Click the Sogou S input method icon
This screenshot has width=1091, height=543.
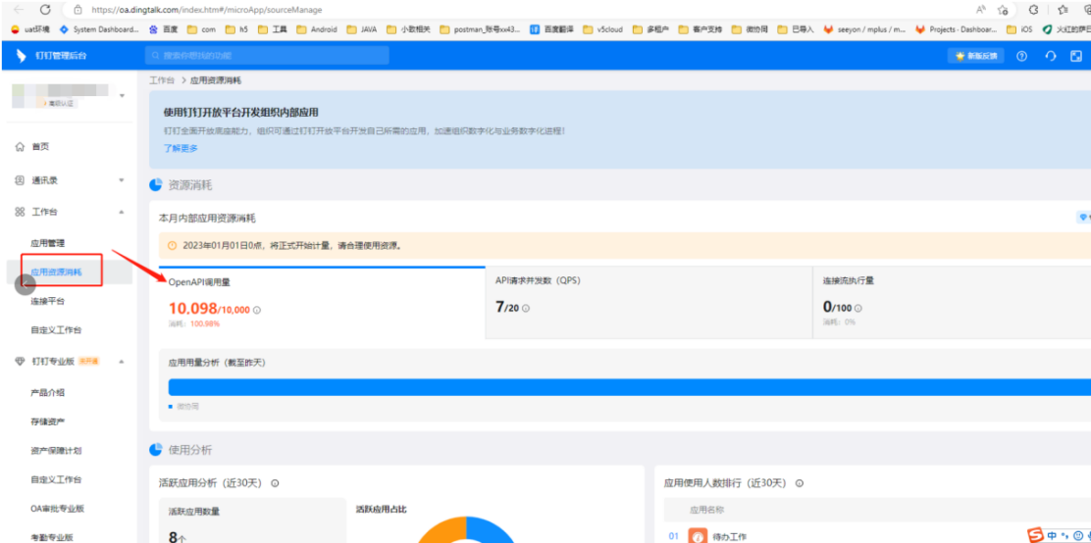[1037, 535]
